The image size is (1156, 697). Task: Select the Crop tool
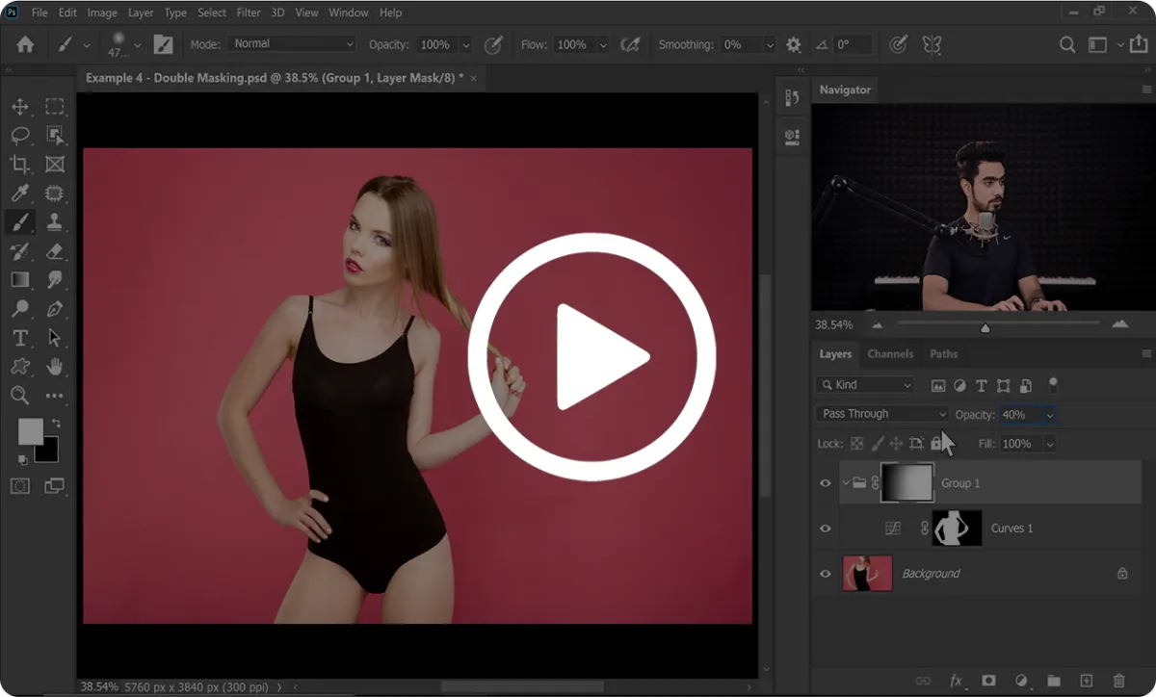coord(20,165)
